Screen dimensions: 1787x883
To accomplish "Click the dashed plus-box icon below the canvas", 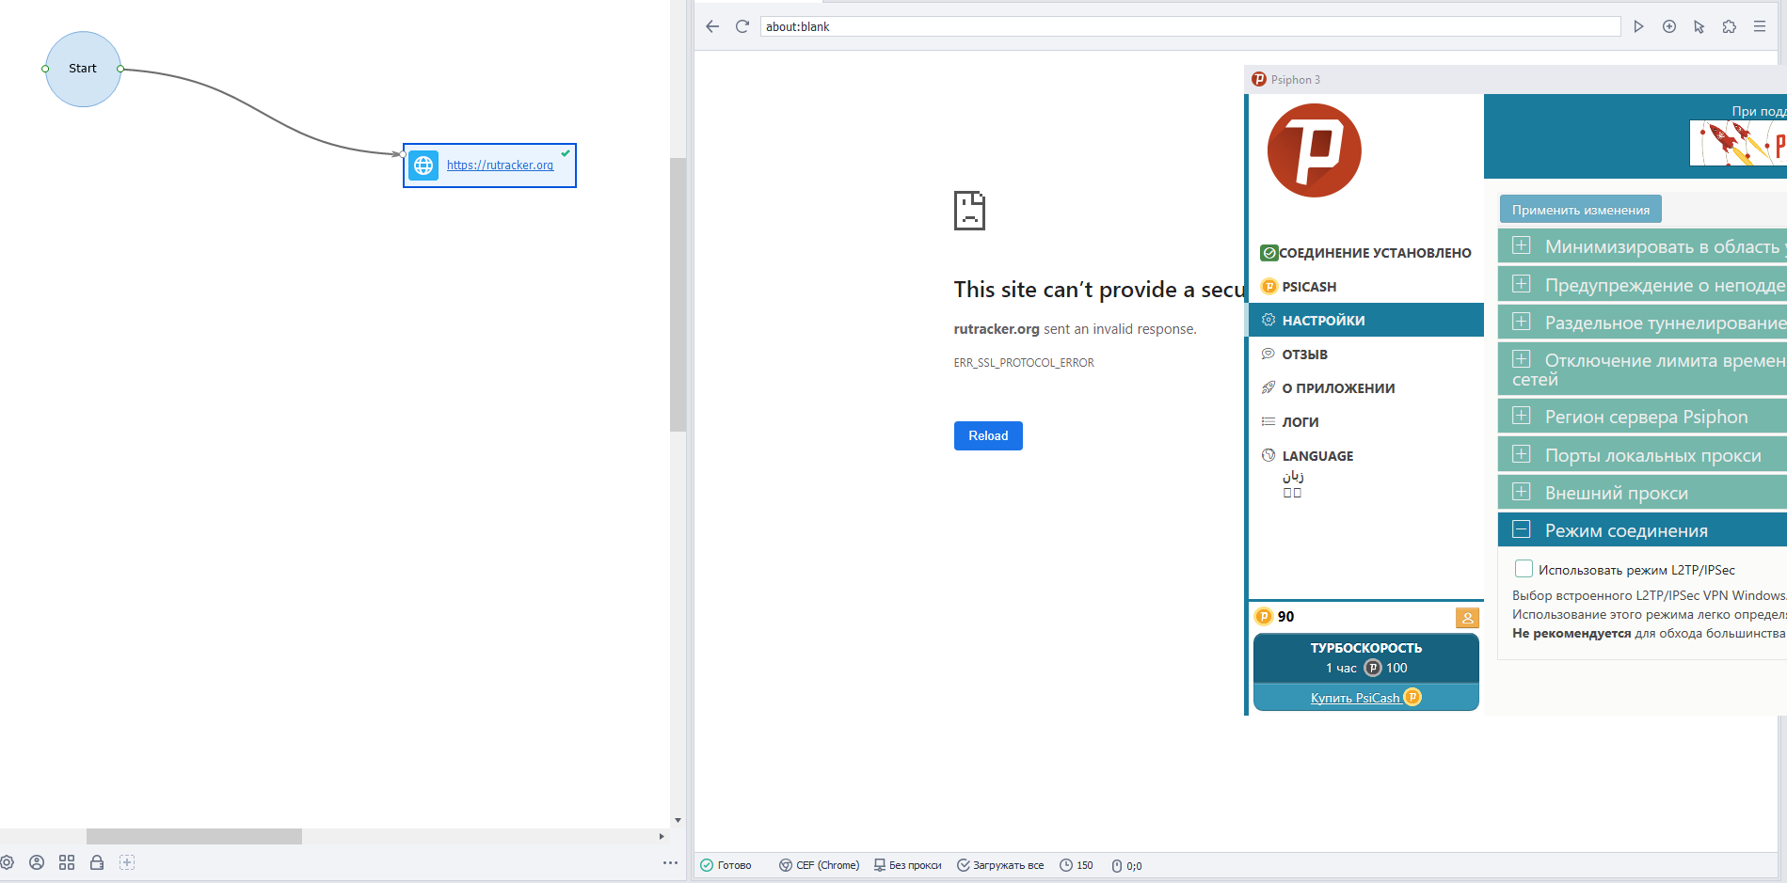I will pos(127,862).
